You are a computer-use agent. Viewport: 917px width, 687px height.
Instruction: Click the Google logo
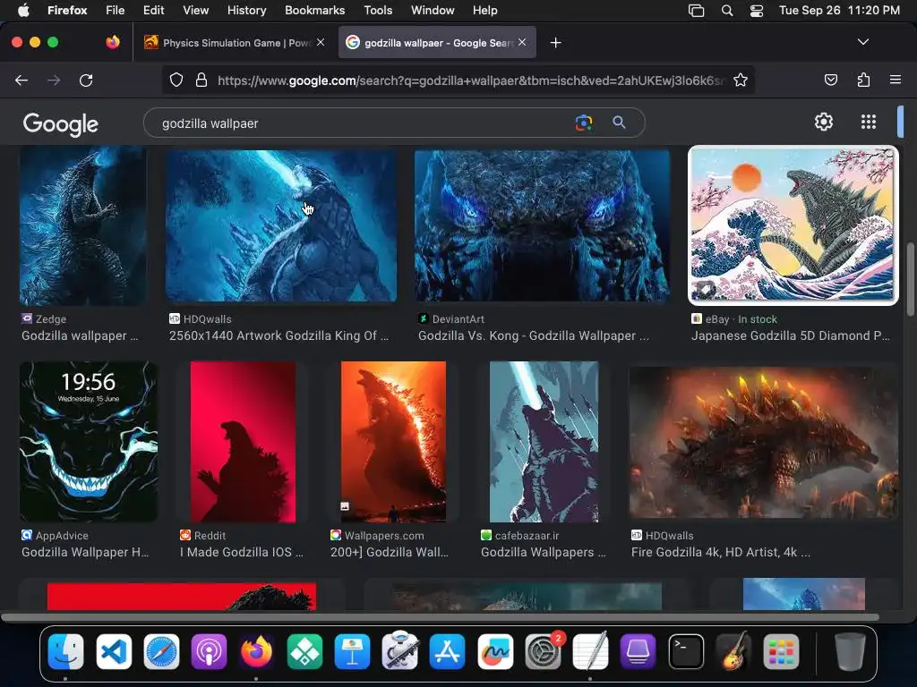pyautogui.click(x=61, y=123)
